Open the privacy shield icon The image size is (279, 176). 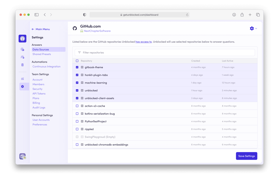pos(84,15)
